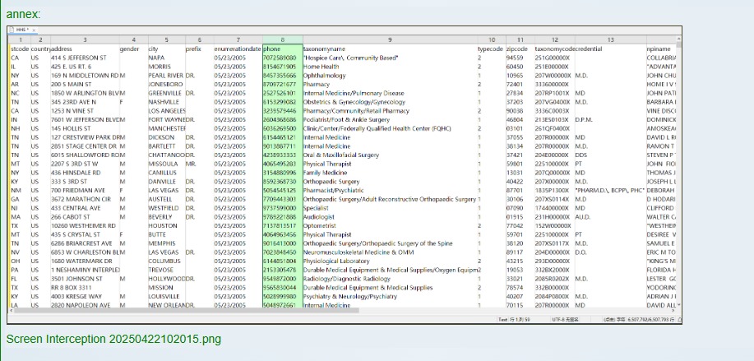The width and height of the screenshot is (754, 361).
Task: Select the zipcode header cell
Action: tap(516, 49)
